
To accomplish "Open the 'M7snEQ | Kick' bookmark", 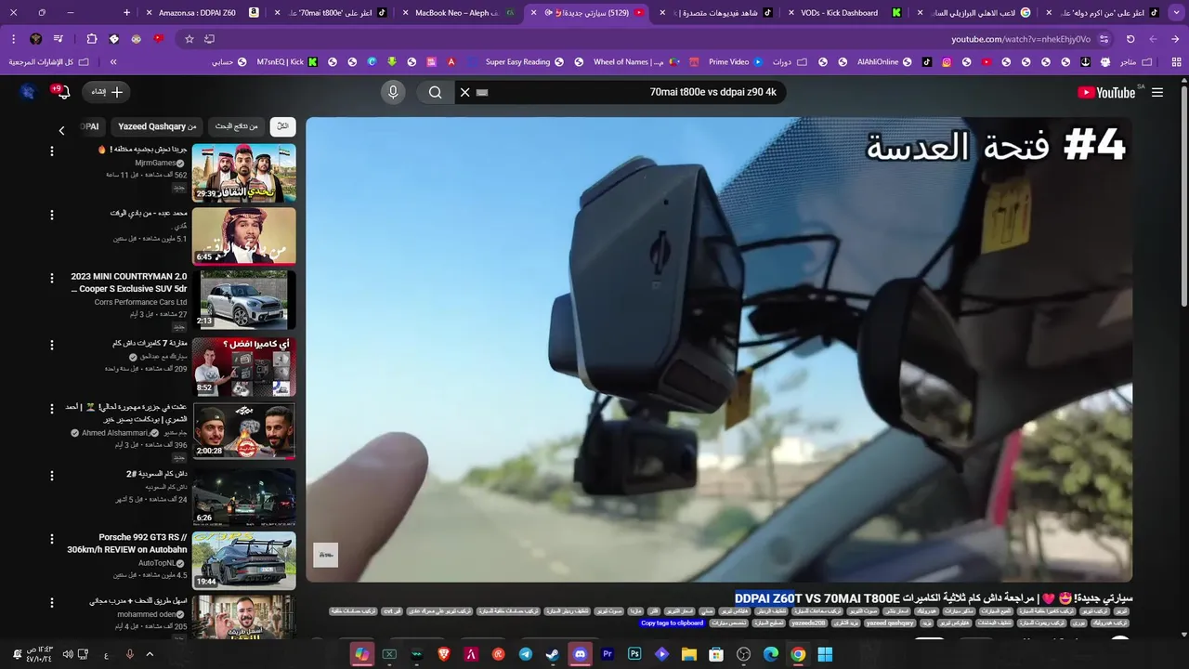I will coord(287,62).
